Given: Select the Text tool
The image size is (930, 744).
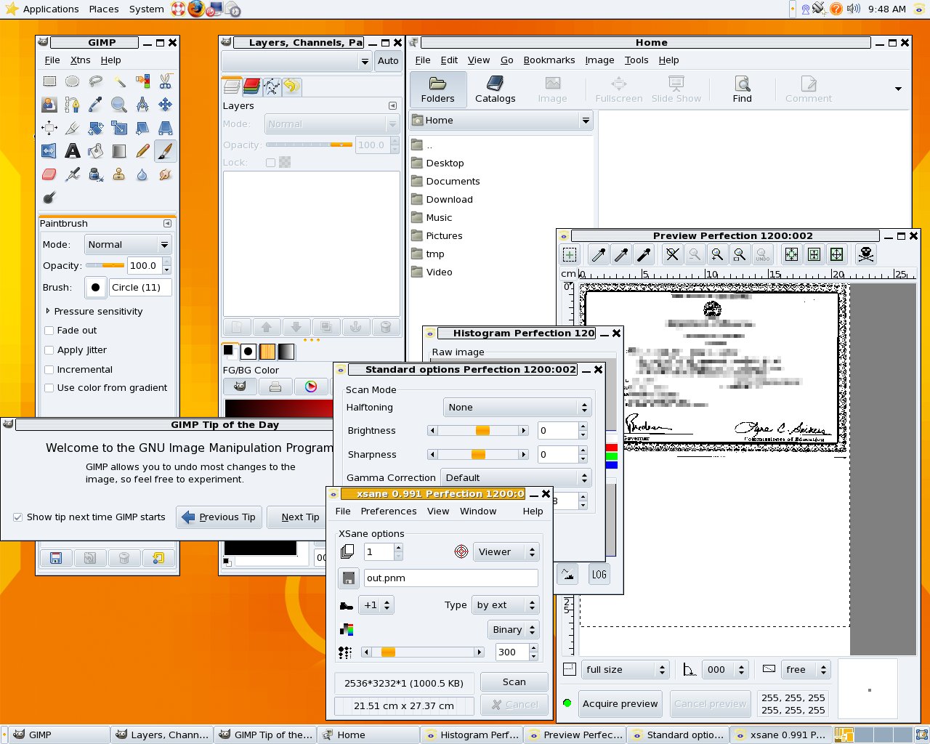Looking at the screenshot, I should (x=73, y=151).
